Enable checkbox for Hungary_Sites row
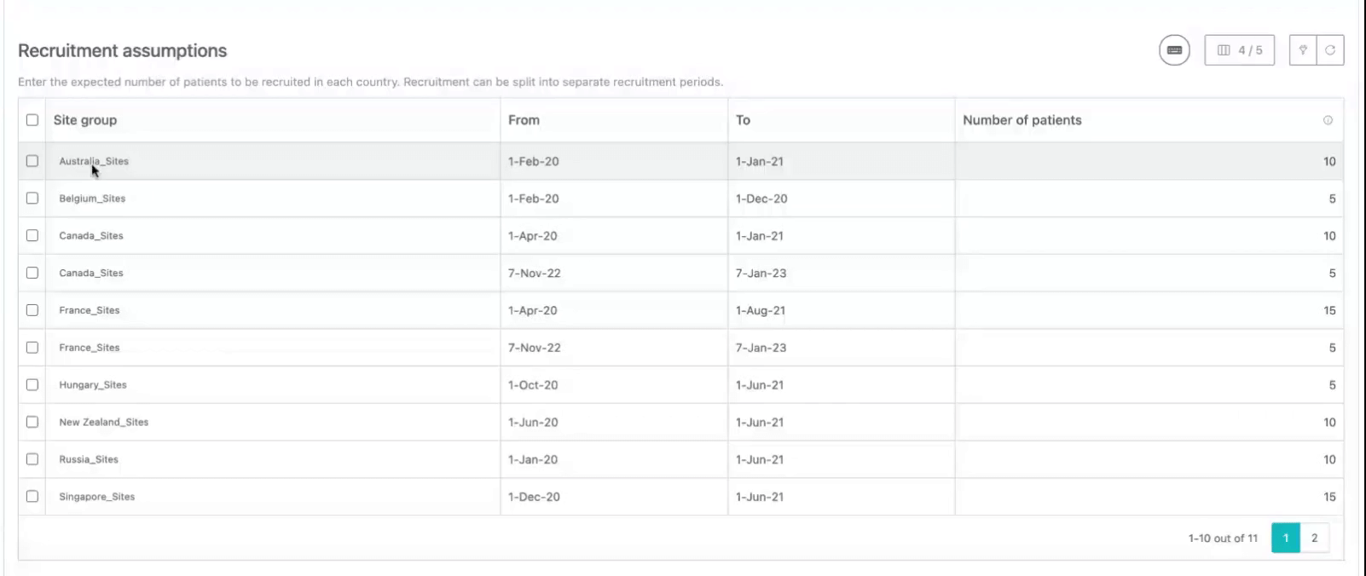 click(x=32, y=385)
